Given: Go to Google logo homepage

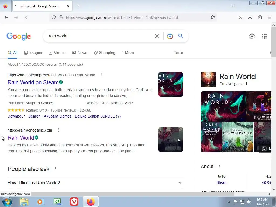Looking at the screenshot, I should tap(19, 36).
